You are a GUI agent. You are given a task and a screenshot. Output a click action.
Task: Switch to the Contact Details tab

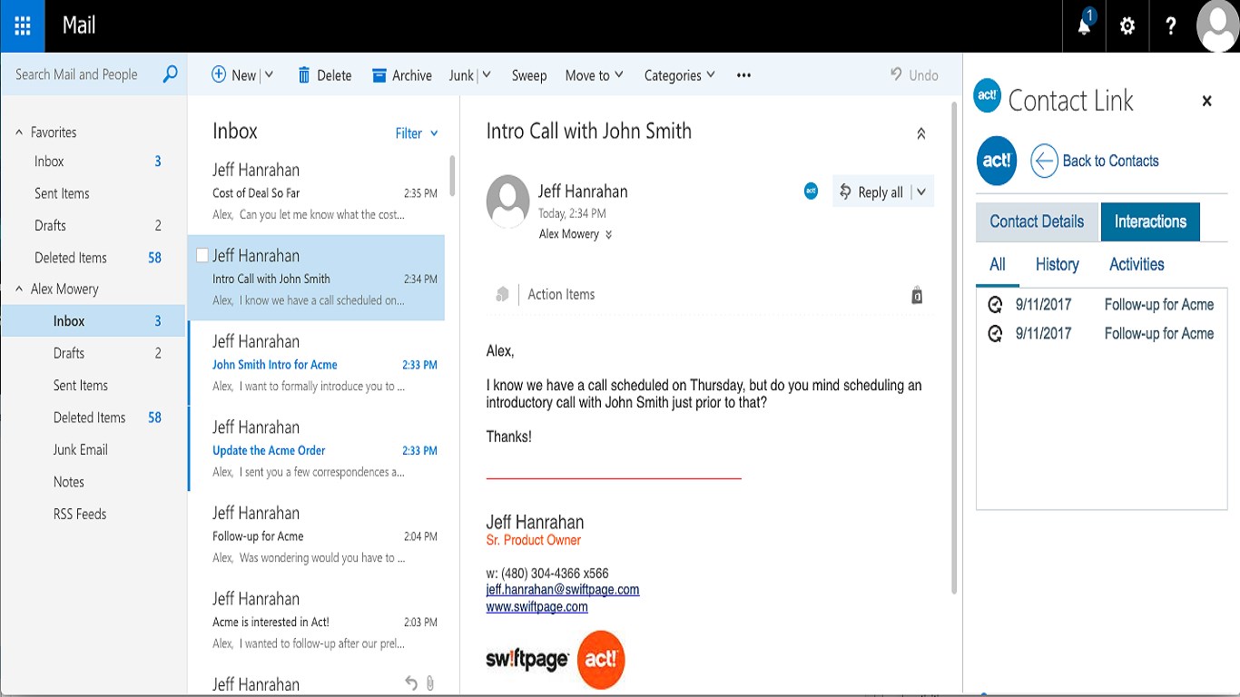point(1037,221)
